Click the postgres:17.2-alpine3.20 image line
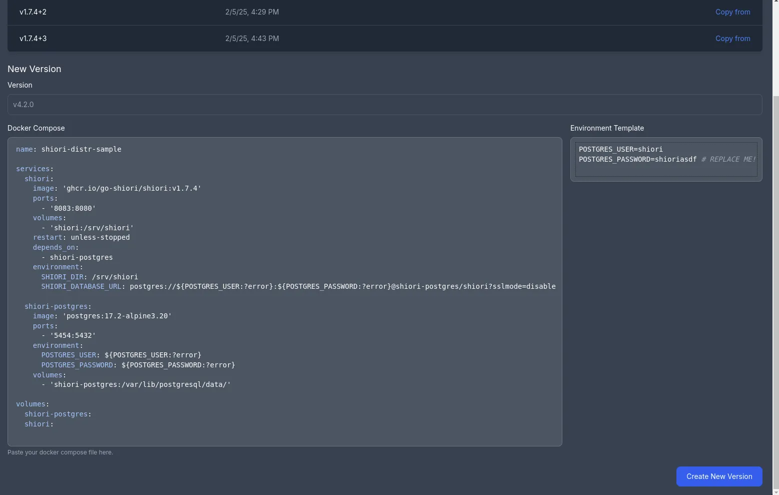Image resolution: width=779 pixels, height=495 pixels. [102, 316]
